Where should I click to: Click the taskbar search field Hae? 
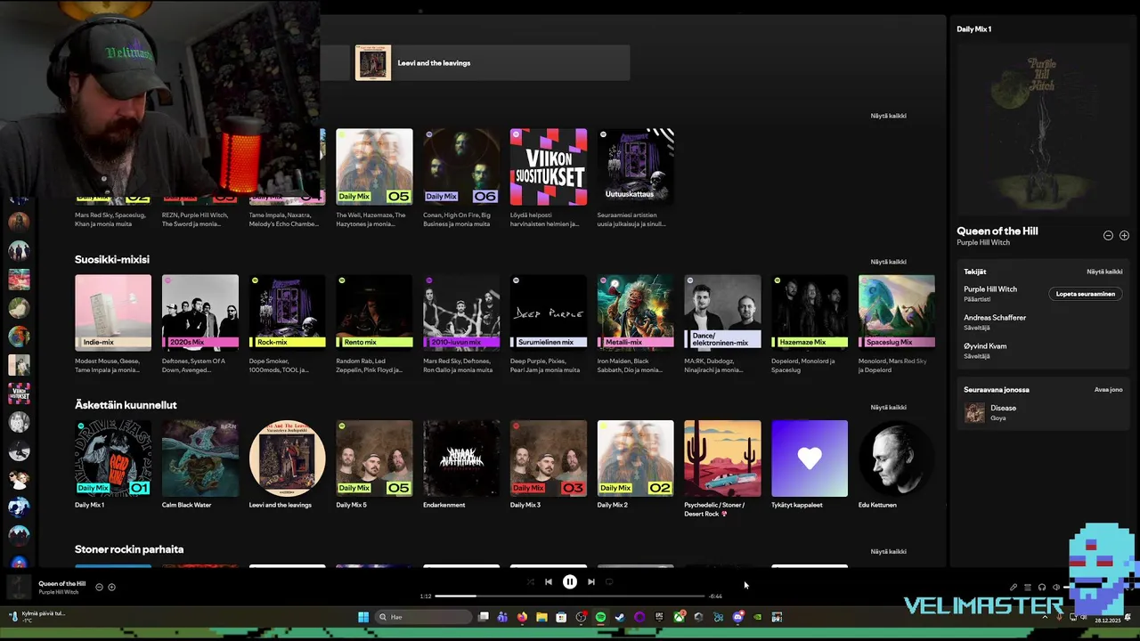click(x=423, y=617)
